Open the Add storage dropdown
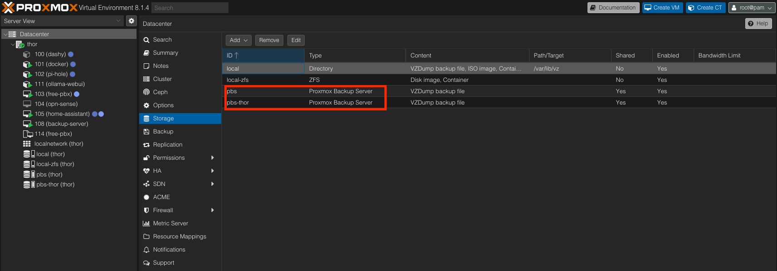The width and height of the screenshot is (777, 271). click(x=238, y=40)
